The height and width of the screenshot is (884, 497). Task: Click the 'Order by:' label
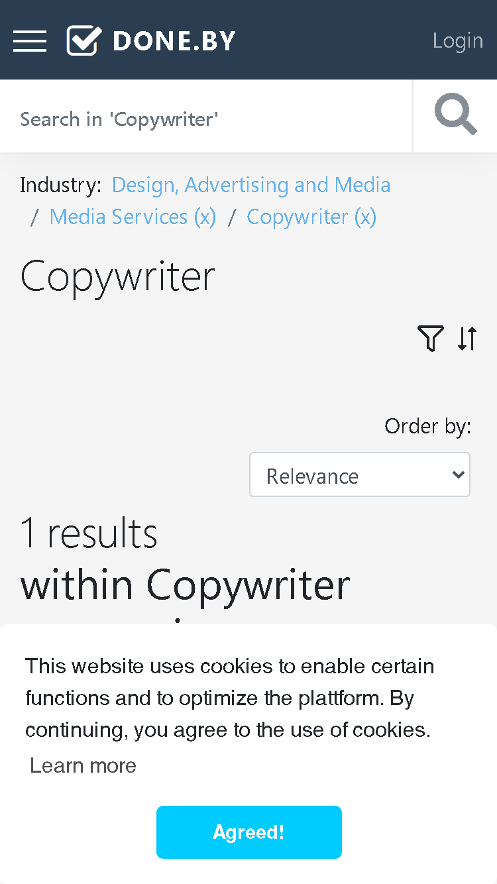(427, 426)
